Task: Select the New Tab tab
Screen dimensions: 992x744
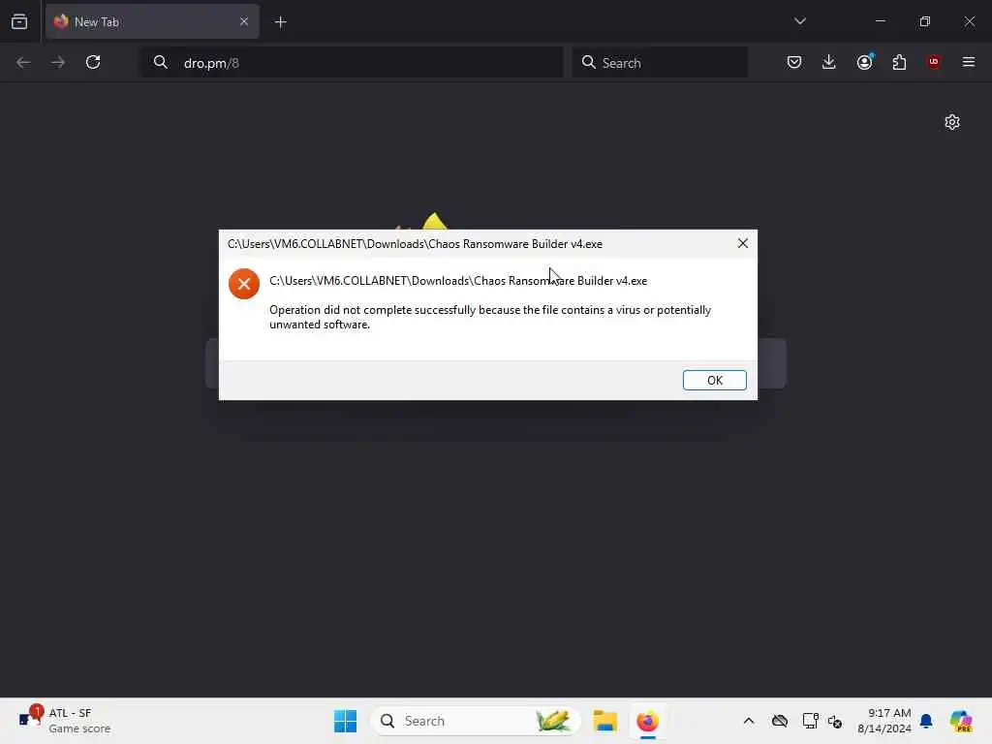Action: [152, 21]
